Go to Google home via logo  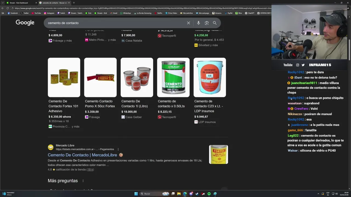click(x=25, y=23)
